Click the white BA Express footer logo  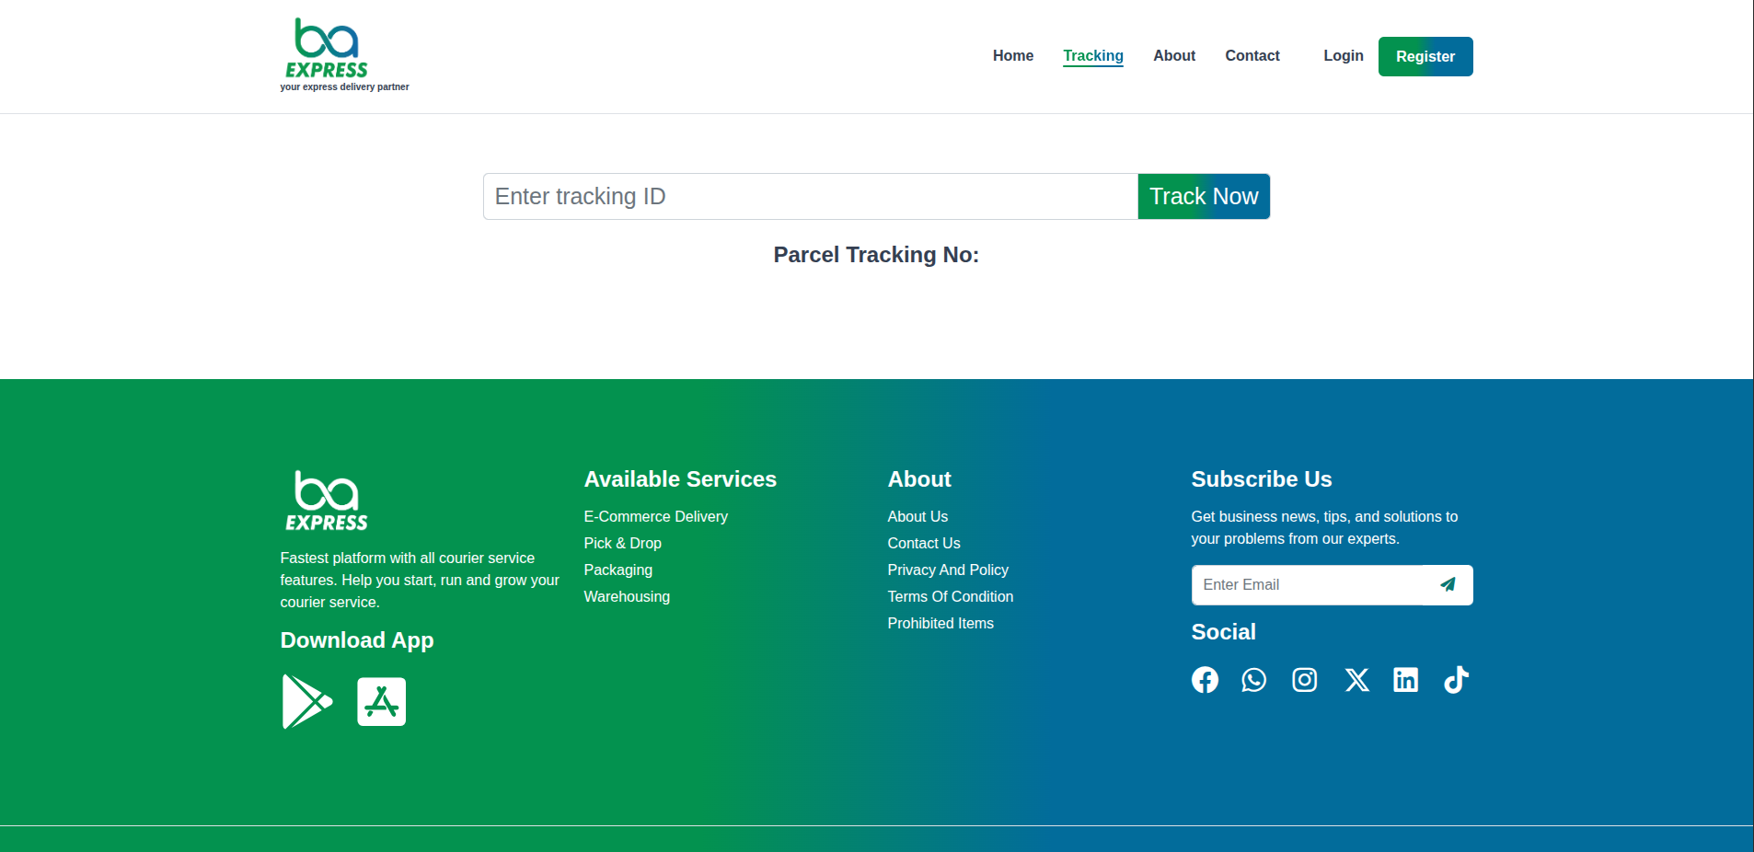[327, 501]
